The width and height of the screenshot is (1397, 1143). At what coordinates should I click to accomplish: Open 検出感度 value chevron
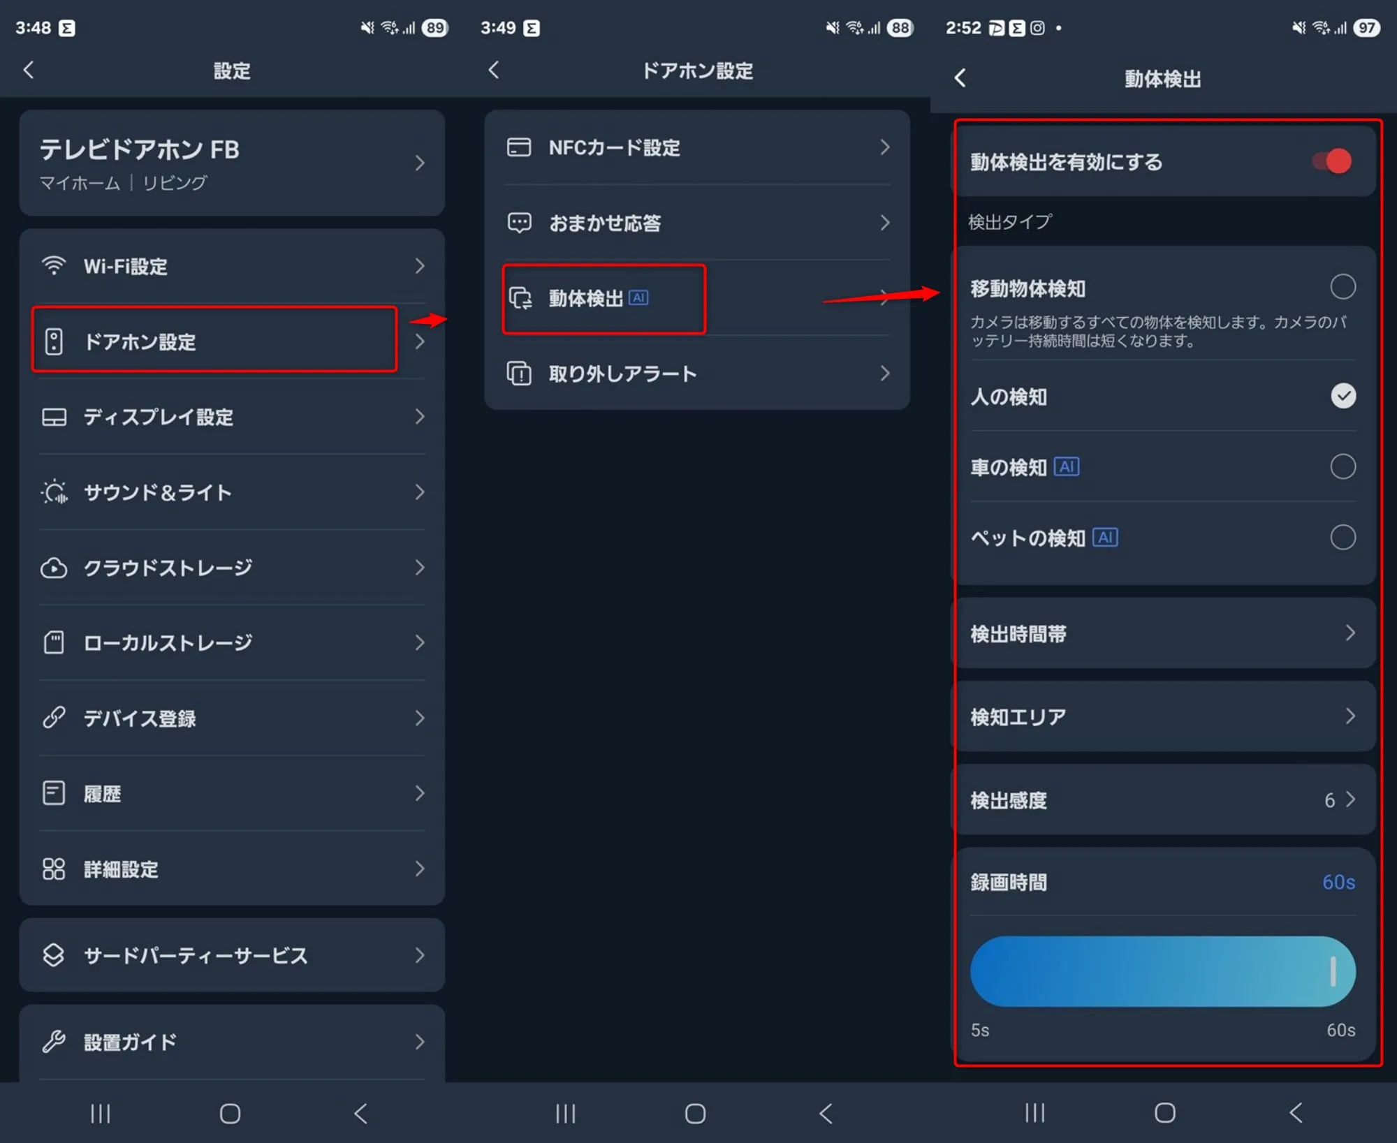click(1350, 799)
